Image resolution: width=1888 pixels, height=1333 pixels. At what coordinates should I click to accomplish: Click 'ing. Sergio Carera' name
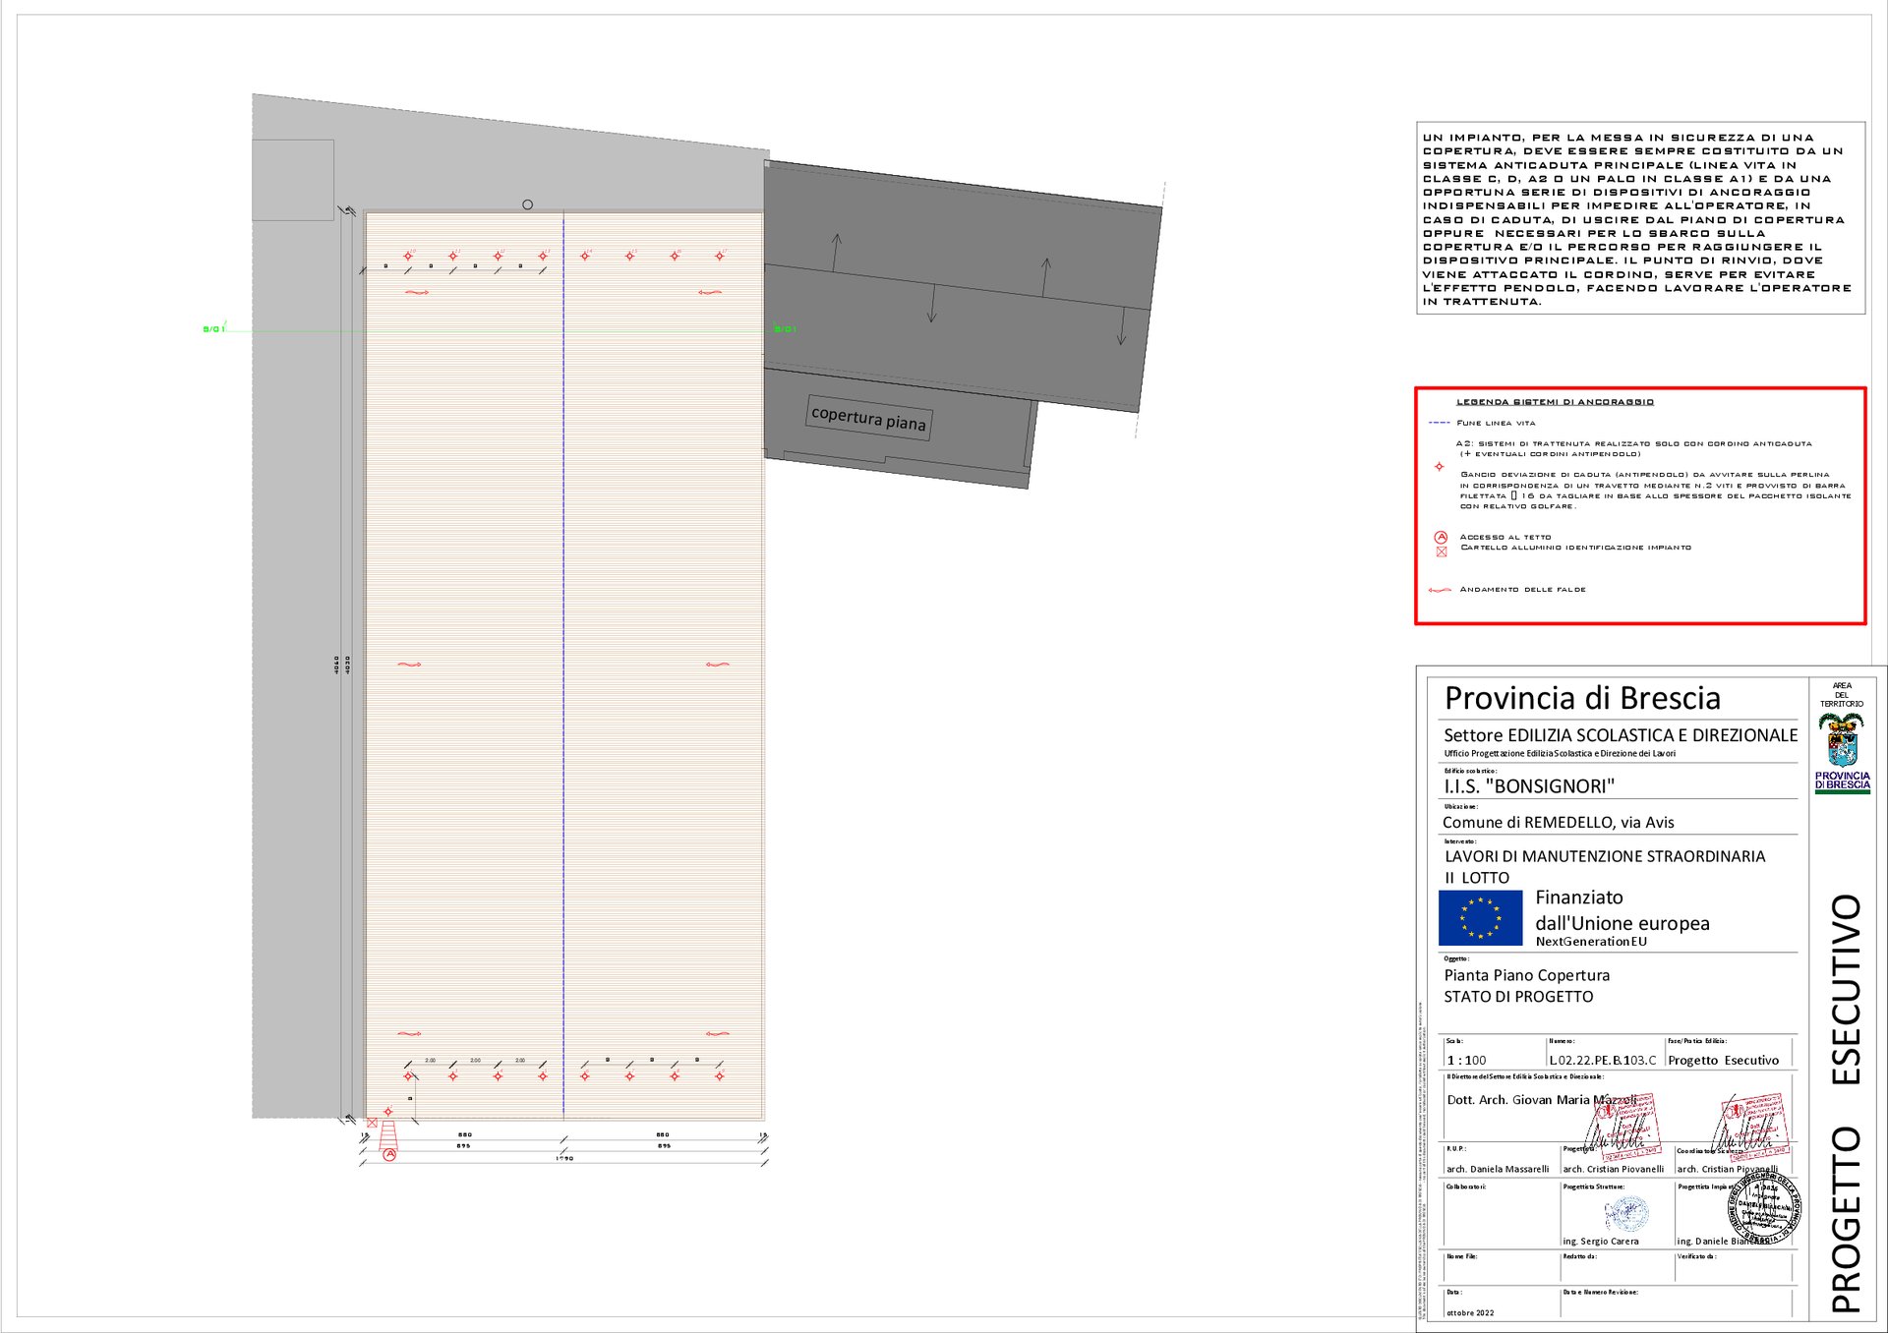(x=1601, y=1242)
